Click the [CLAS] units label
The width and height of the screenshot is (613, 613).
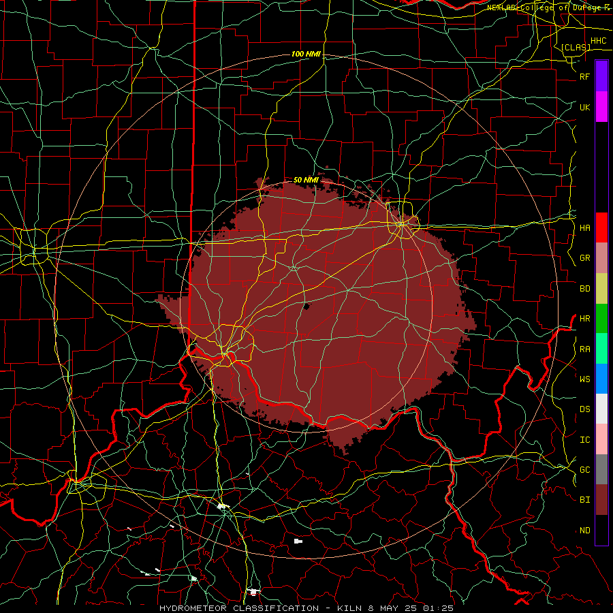click(576, 48)
